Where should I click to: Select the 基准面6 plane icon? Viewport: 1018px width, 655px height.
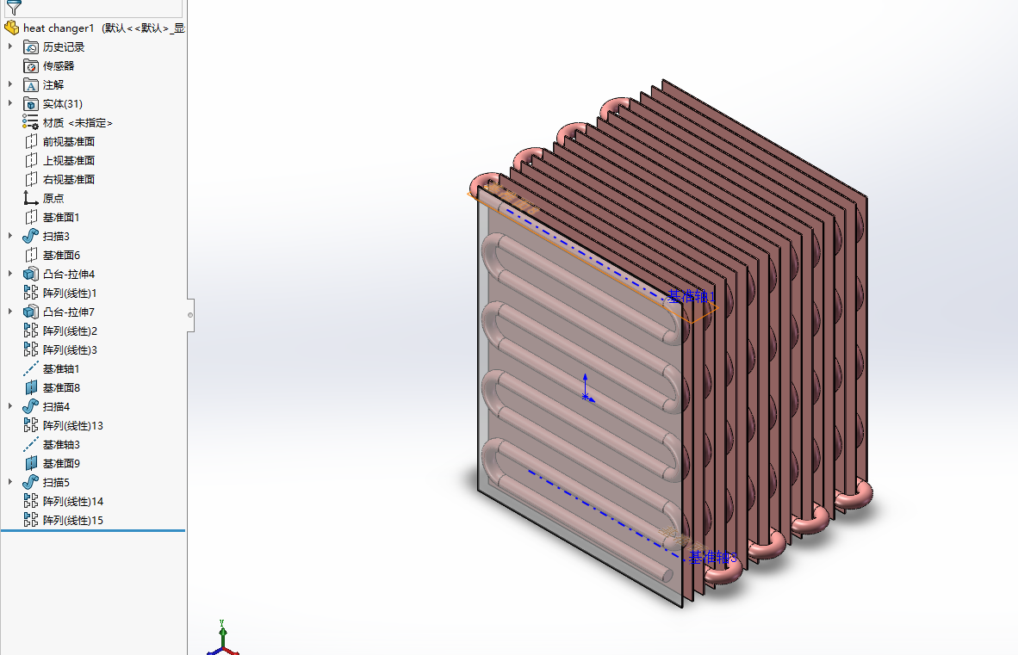30,255
